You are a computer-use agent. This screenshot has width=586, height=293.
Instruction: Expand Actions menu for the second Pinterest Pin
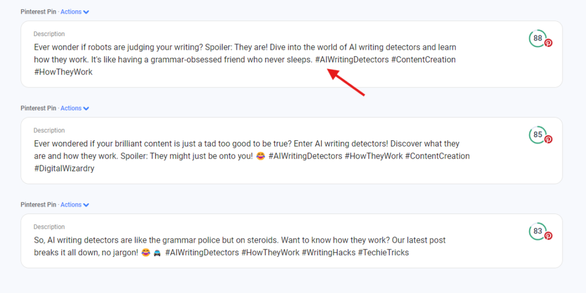click(75, 108)
